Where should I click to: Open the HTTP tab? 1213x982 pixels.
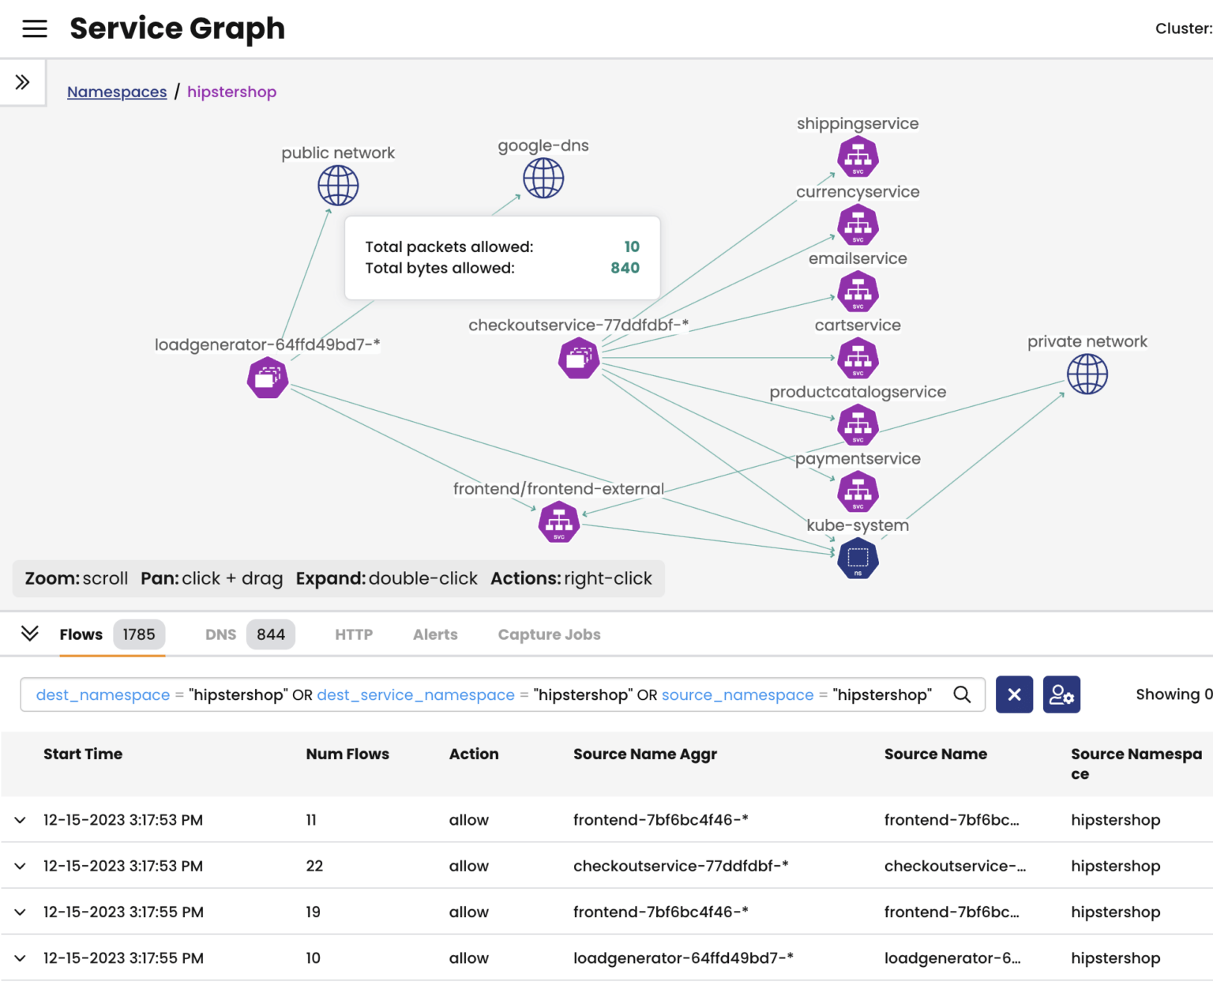click(354, 634)
